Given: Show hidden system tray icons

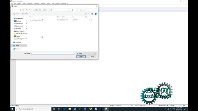Looking at the screenshot, I should (166, 109).
